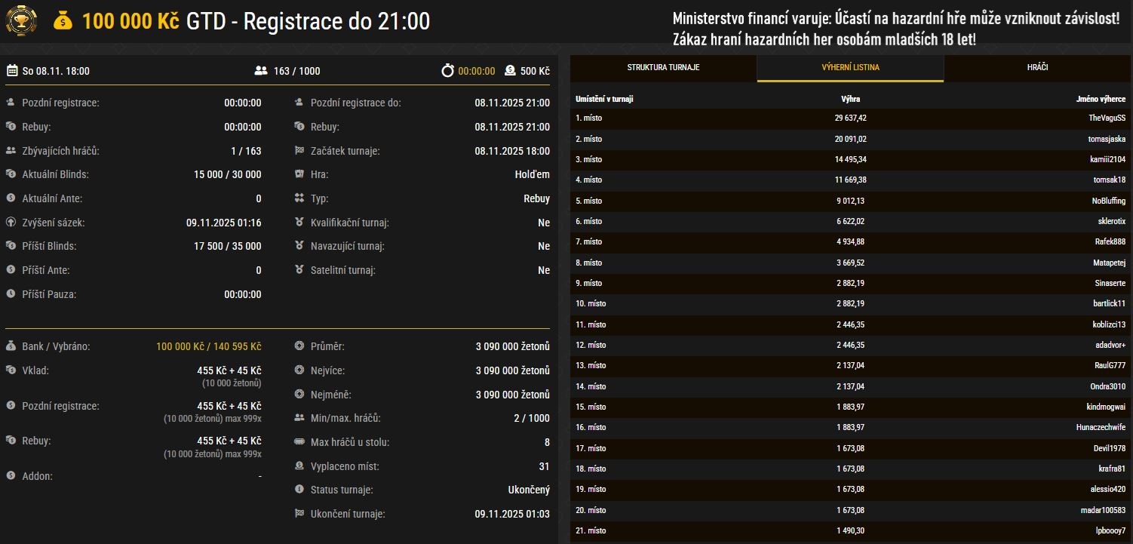Click the second place prize 20 091,02

click(851, 139)
